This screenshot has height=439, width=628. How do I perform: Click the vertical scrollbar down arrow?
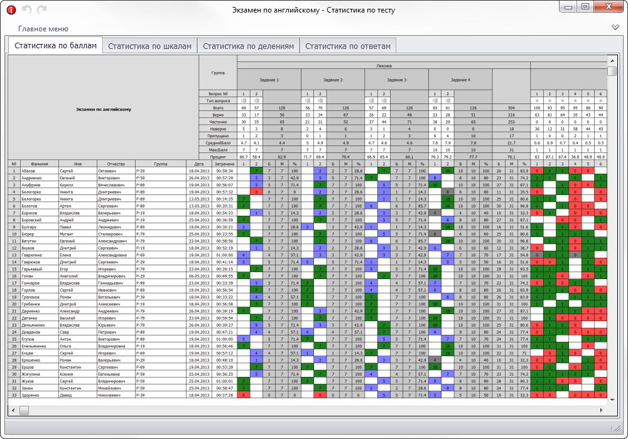(x=612, y=399)
